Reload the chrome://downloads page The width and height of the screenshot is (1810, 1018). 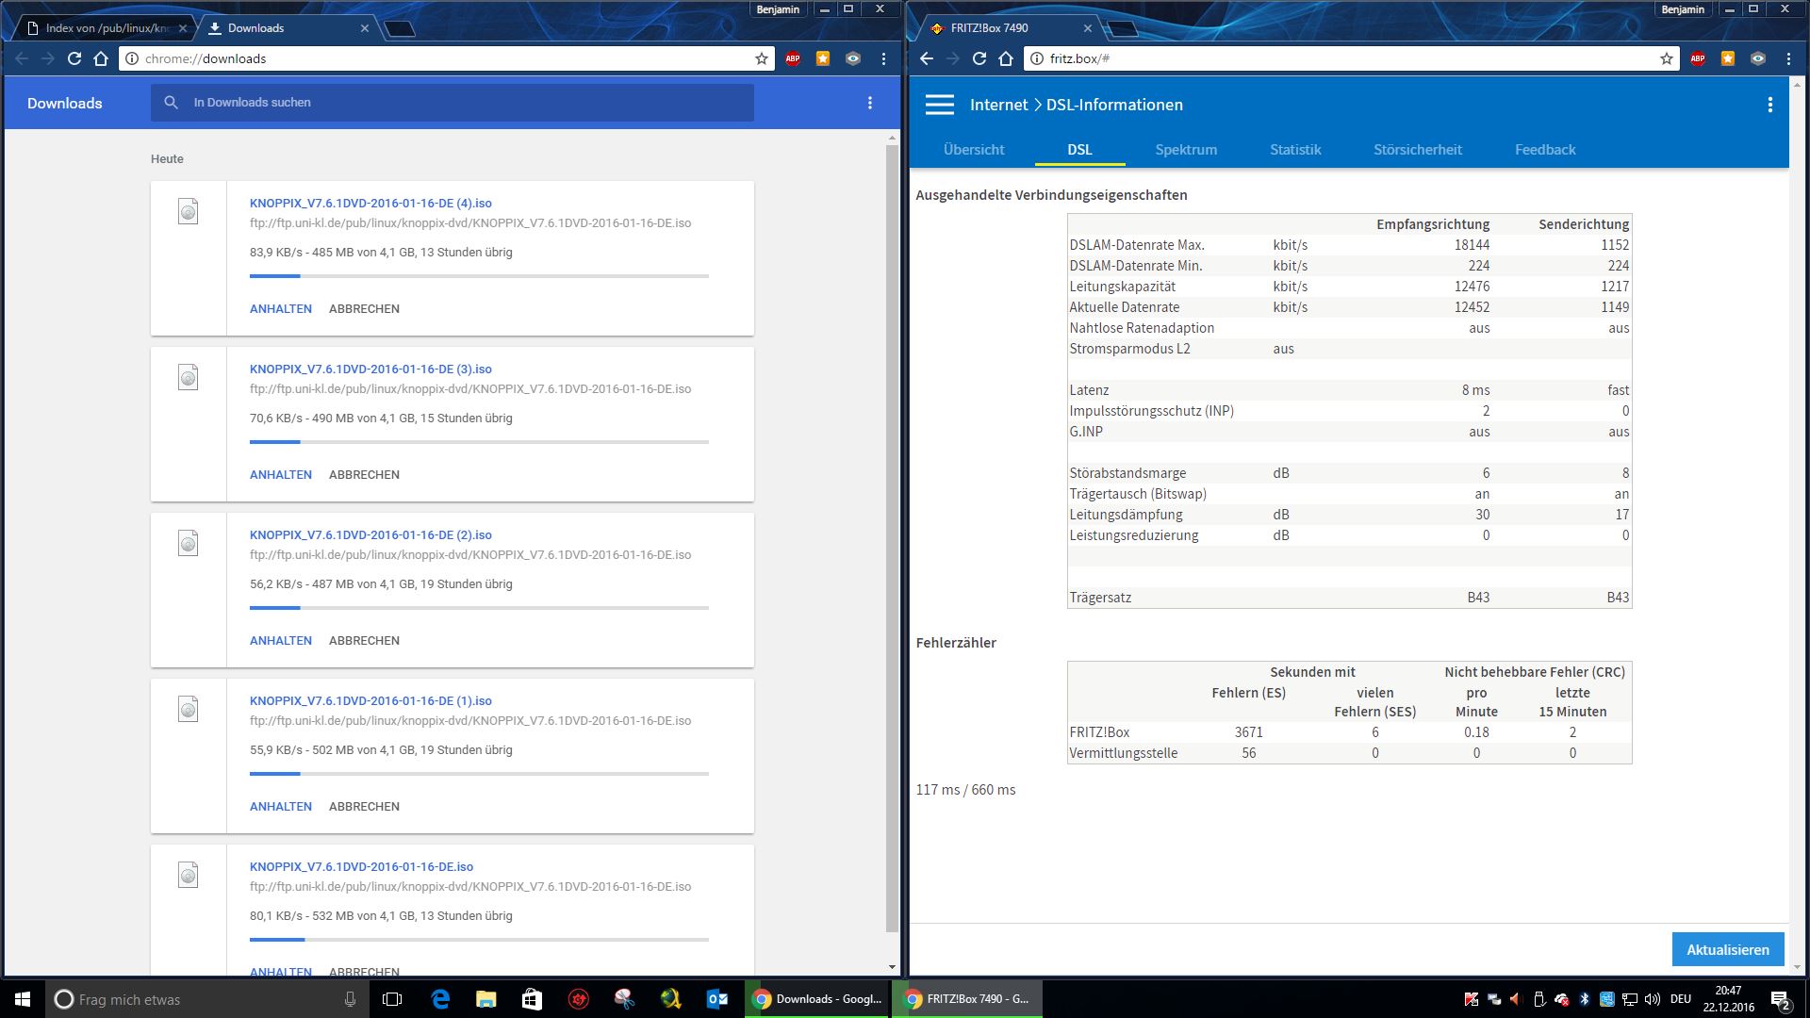tap(74, 58)
